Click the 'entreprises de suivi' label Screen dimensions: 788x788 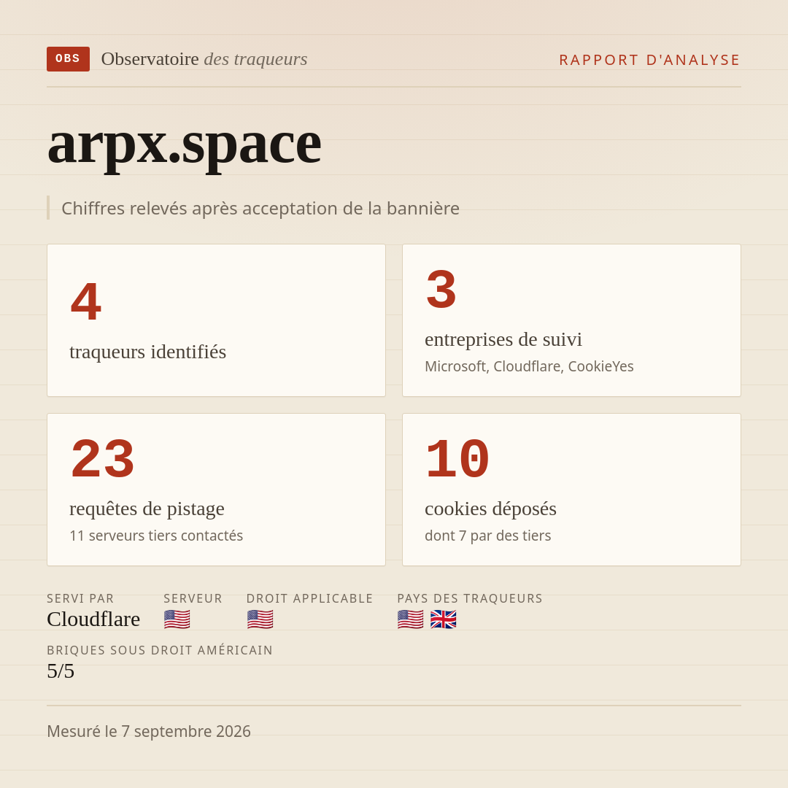[503, 339]
